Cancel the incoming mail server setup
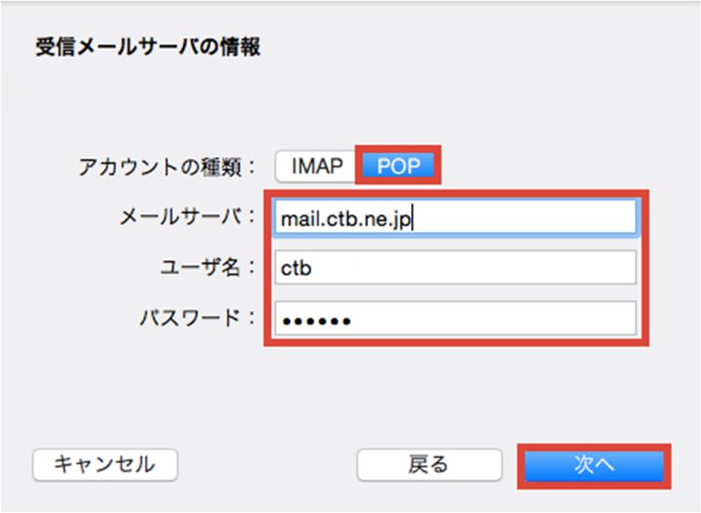This screenshot has width=701, height=513. 105,465
